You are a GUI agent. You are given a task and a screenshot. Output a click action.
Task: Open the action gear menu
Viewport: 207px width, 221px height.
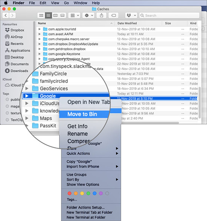click(88, 15)
